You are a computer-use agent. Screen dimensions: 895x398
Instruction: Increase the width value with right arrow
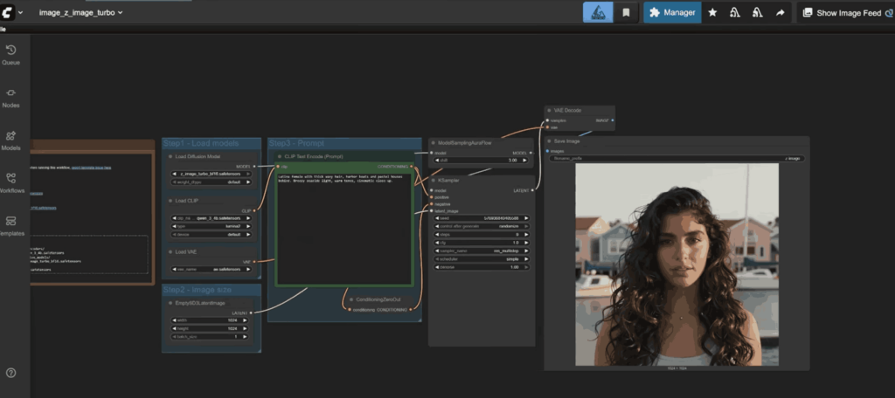[x=246, y=319]
